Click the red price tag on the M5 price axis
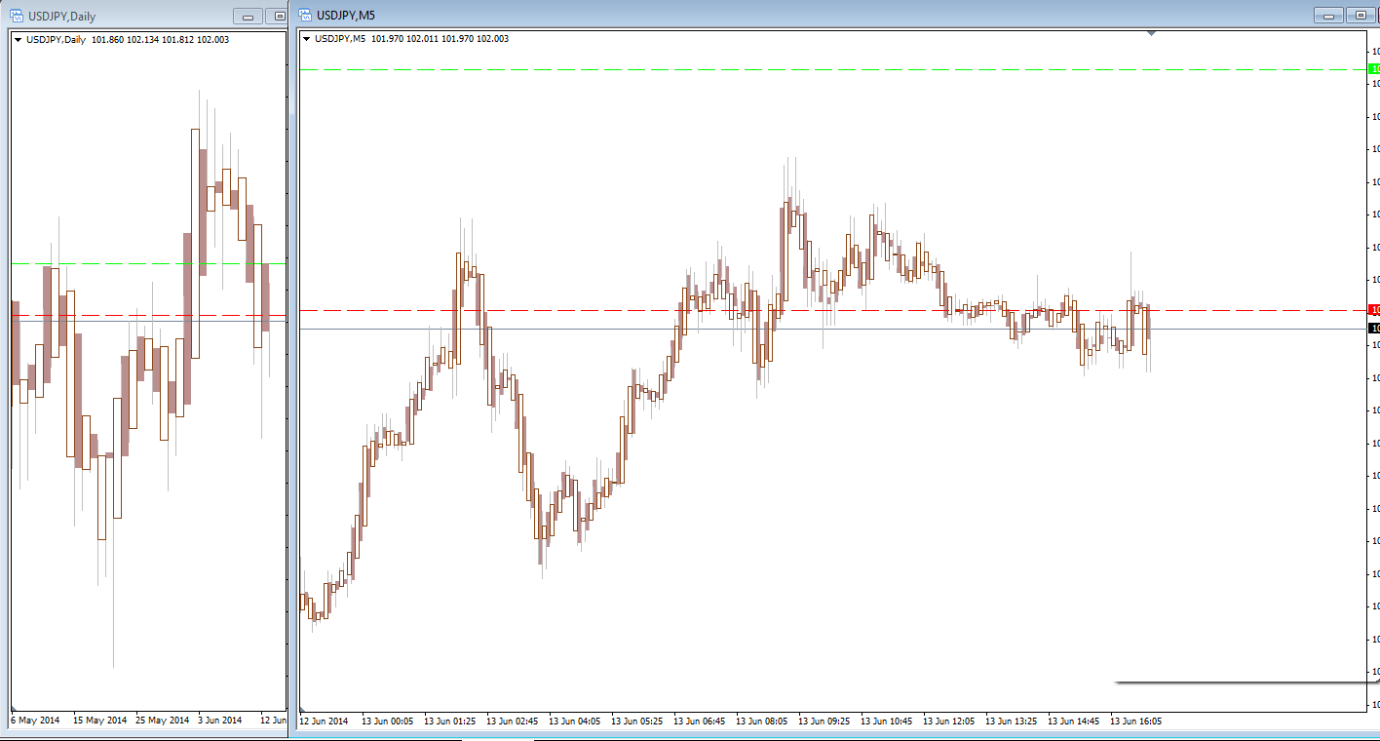The width and height of the screenshot is (1380, 741). [1374, 310]
